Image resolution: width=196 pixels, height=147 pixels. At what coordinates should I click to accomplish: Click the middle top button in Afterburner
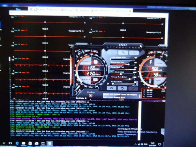point(123,53)
